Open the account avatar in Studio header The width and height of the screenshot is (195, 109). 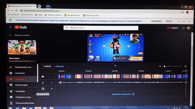(x=189, y=28)
